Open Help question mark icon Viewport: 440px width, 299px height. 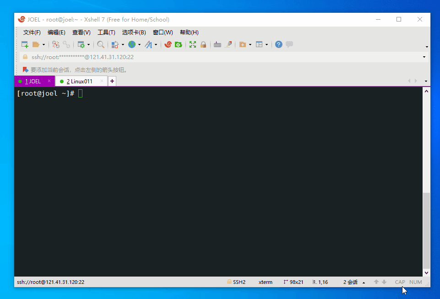pos(279,44)
